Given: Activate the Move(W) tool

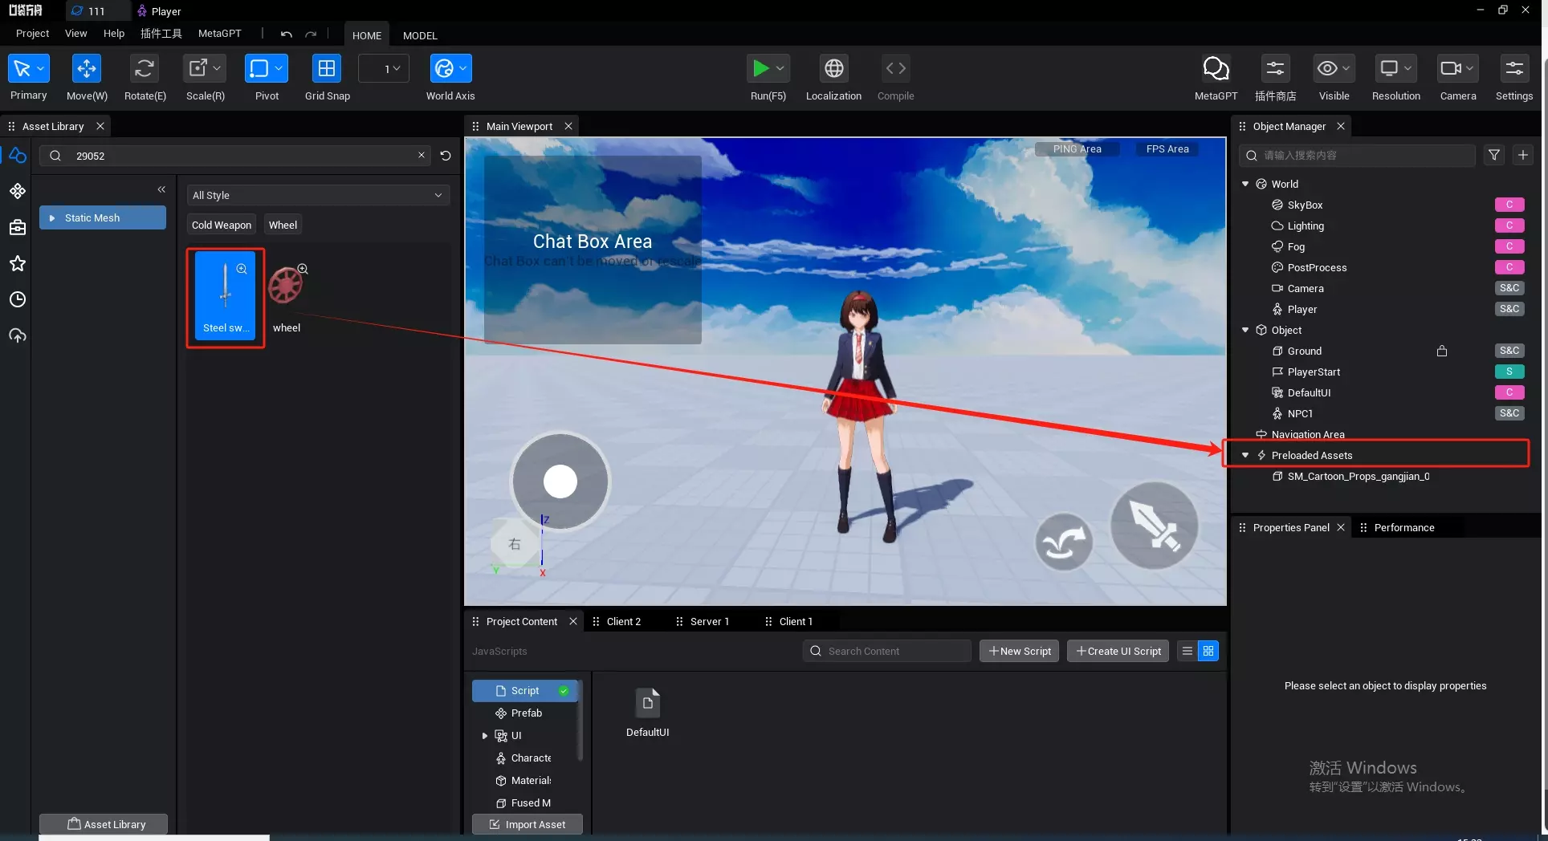Looking at the screenshot, I should [86, 68].
